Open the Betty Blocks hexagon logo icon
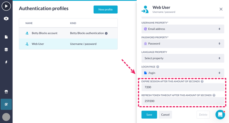Viewport: 229px width, 123px height. point(6,18)
